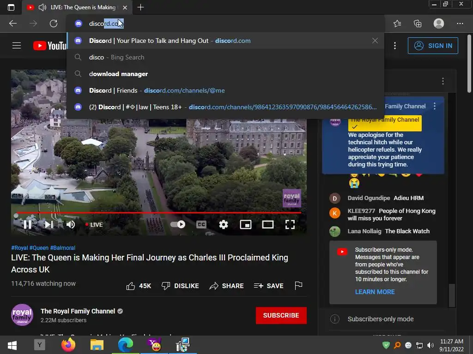Open the live chat three-dot options menu
Screen dimensions: 473x354
click(443, 81)
